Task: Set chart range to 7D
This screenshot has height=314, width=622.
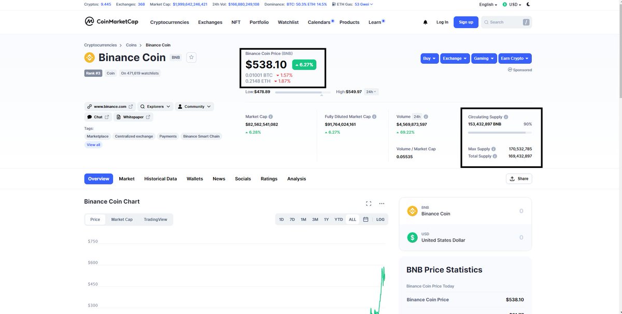Action: 292,220
